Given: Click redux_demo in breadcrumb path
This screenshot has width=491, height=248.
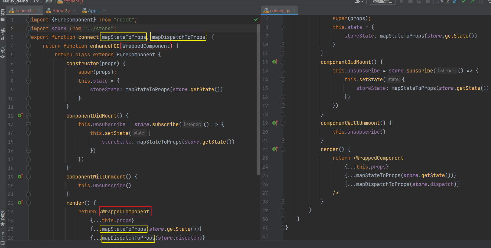Looking at the screenshot, I should pyautogui.click(x=15, y=1).
